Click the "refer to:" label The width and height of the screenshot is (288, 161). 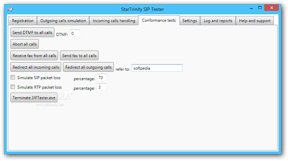[123, 69]
